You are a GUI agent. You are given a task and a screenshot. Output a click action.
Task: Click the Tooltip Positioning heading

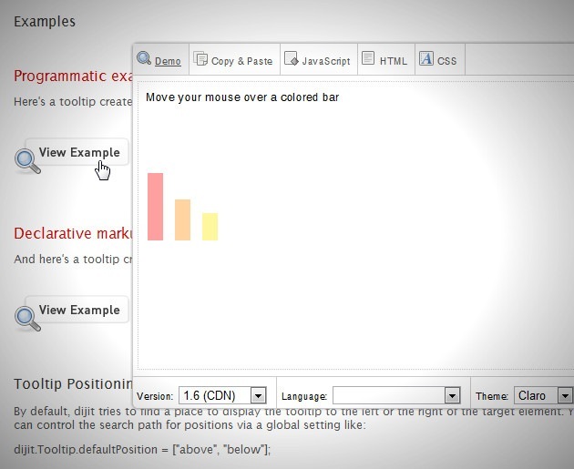click(x=73, y=384)
